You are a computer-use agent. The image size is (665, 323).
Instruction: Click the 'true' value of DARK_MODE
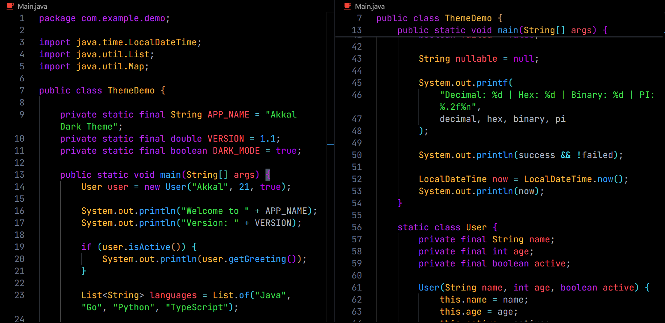(x=286, y=151)
